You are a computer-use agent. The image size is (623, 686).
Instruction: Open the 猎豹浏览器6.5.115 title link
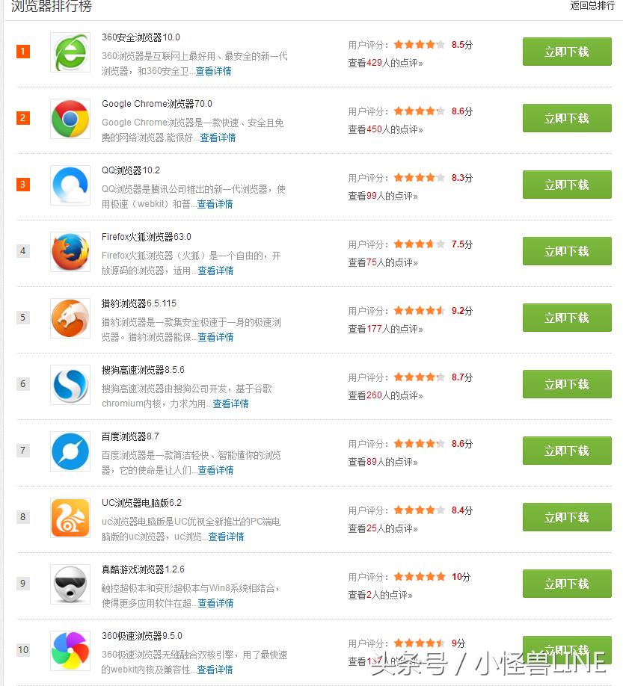pos(139,303)
